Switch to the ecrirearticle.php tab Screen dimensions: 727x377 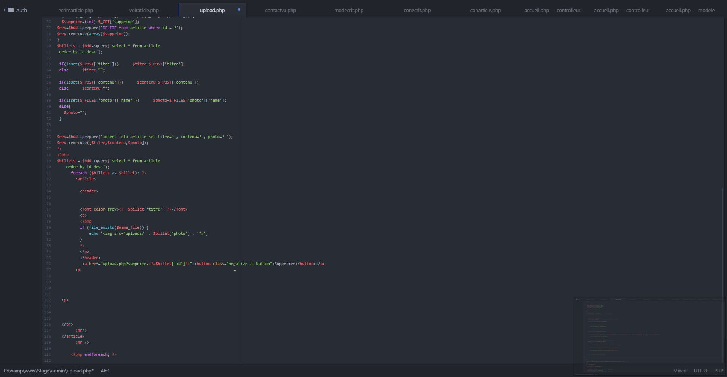coord(76,10)
